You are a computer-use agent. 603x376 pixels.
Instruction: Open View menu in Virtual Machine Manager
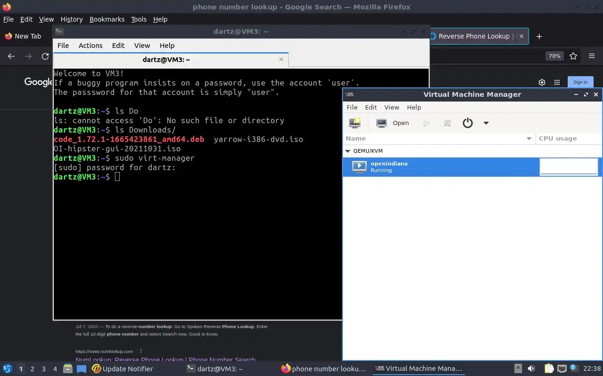[391, 107]
